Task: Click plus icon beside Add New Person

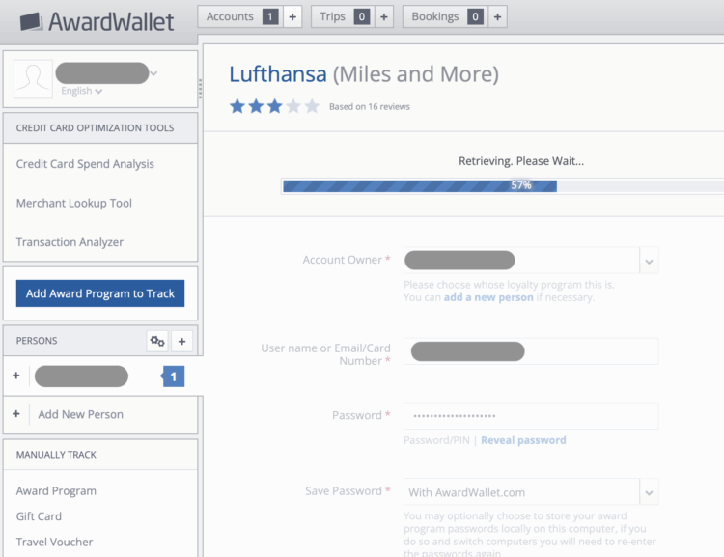Action: pos(16,414)
